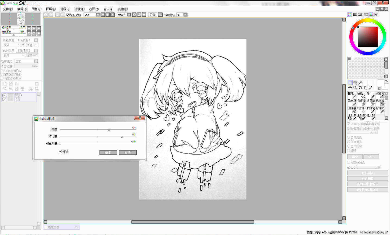Image resolution: width=390 pixels, height=235 pixels.
Task: Toggle layer visibility eye icon
Action: [x=4, y=95]
